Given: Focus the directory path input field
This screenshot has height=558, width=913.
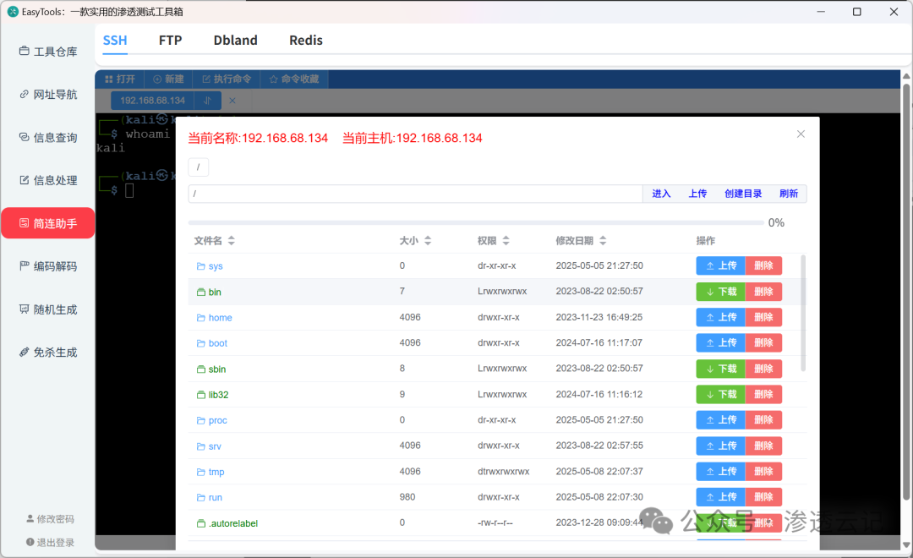Looking at the screenshot, I should point(415,194).
